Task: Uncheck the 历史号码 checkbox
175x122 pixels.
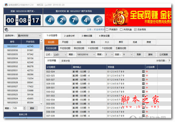Action: click(x=135, y=30)
